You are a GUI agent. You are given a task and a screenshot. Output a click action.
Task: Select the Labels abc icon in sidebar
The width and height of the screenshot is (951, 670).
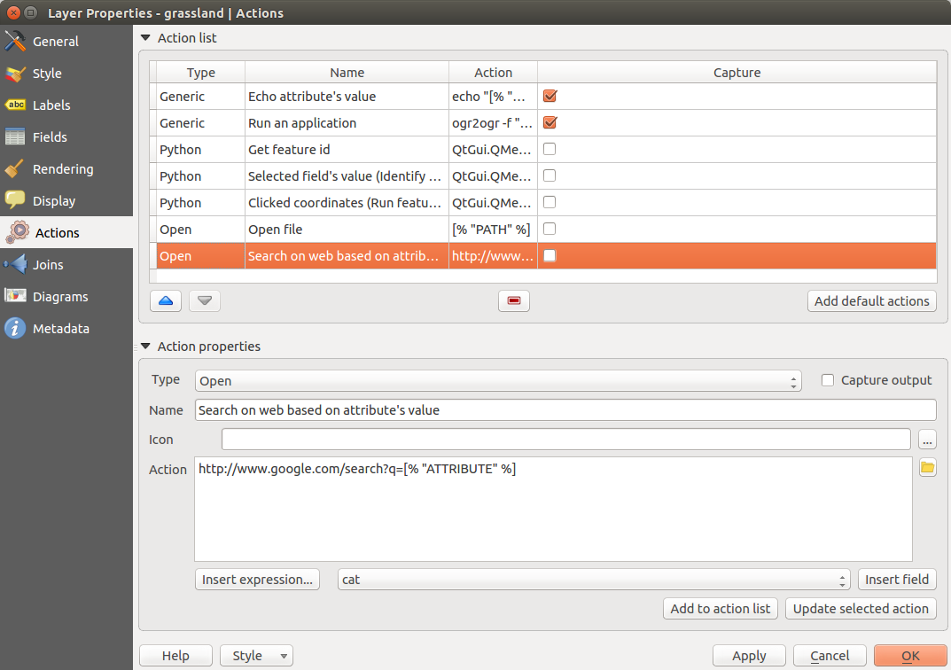point(15,105)
